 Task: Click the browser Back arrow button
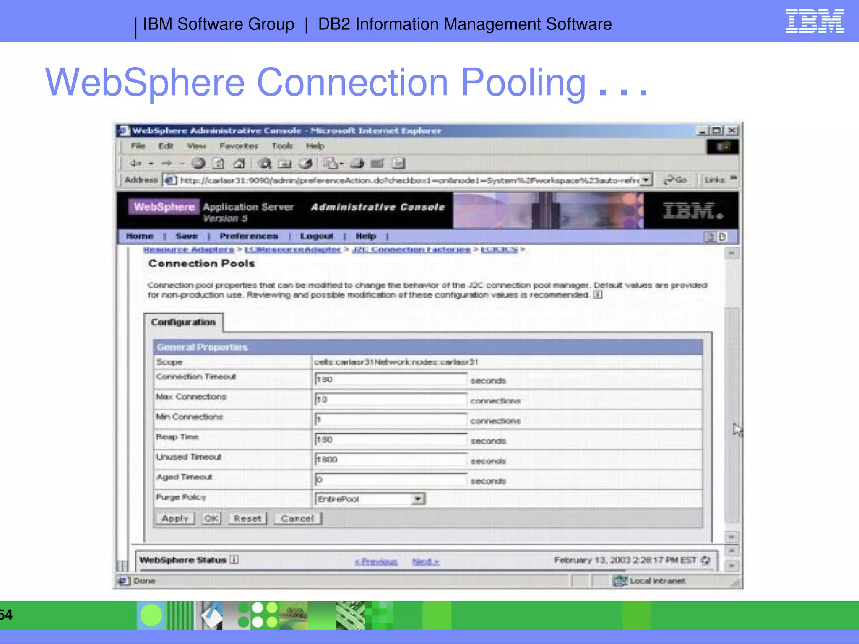point(136,163)
